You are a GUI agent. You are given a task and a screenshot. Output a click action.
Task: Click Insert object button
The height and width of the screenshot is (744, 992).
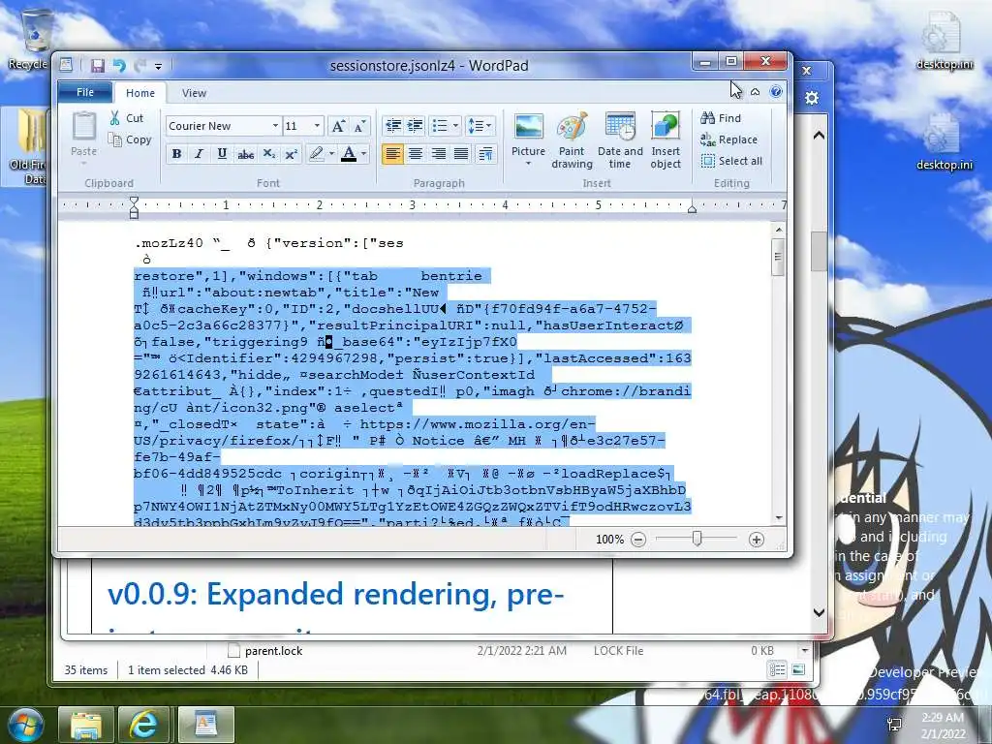666,140
